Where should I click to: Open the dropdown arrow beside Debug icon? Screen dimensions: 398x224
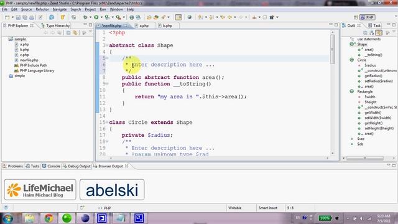(x=90, y=17)
